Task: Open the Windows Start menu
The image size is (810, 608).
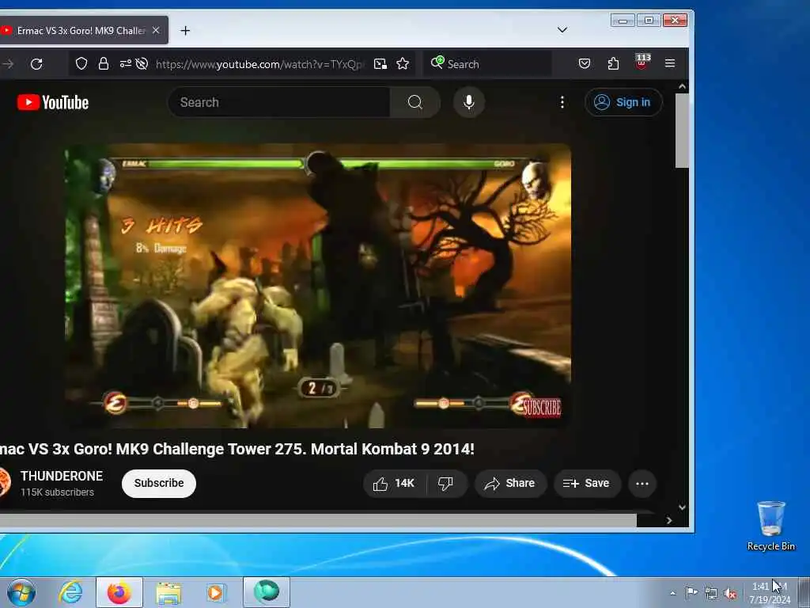Action: pyautogui.click(x=21, y=592)
